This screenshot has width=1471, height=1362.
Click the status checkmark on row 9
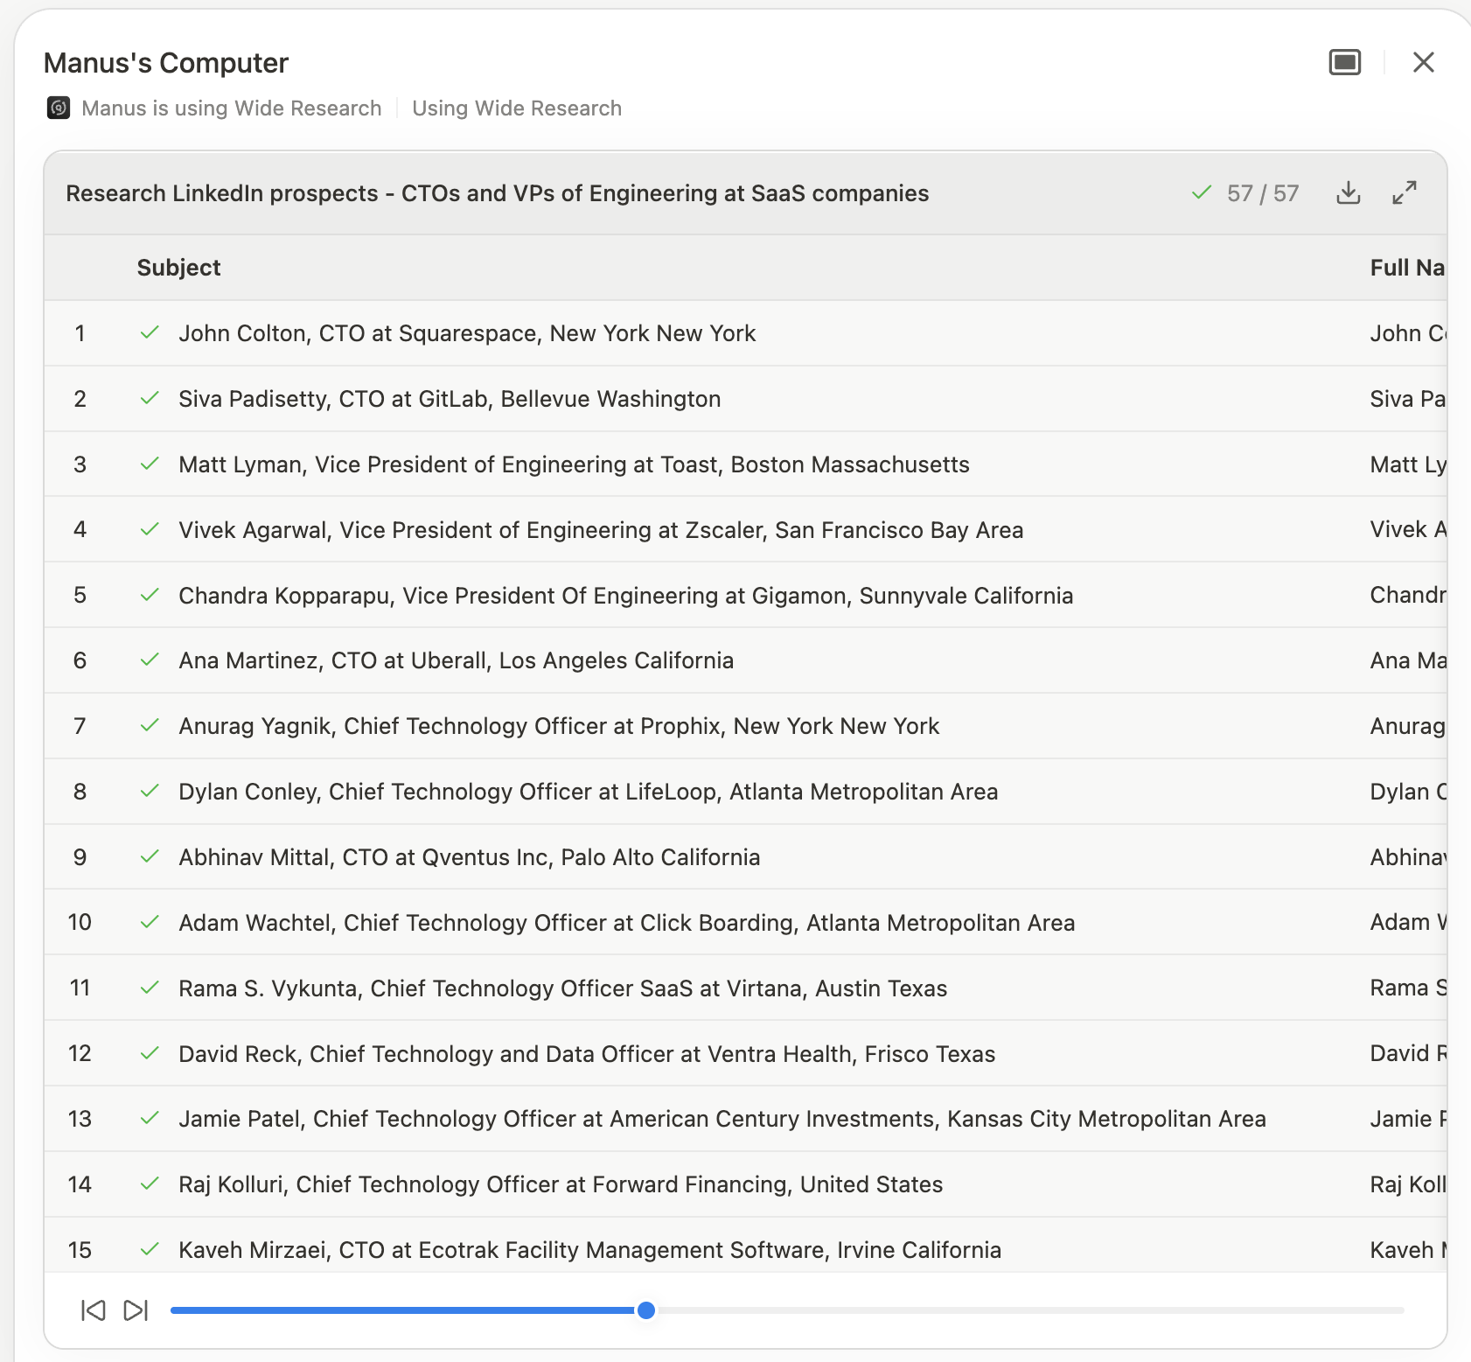pyautogui.click(x=150, y=856)
